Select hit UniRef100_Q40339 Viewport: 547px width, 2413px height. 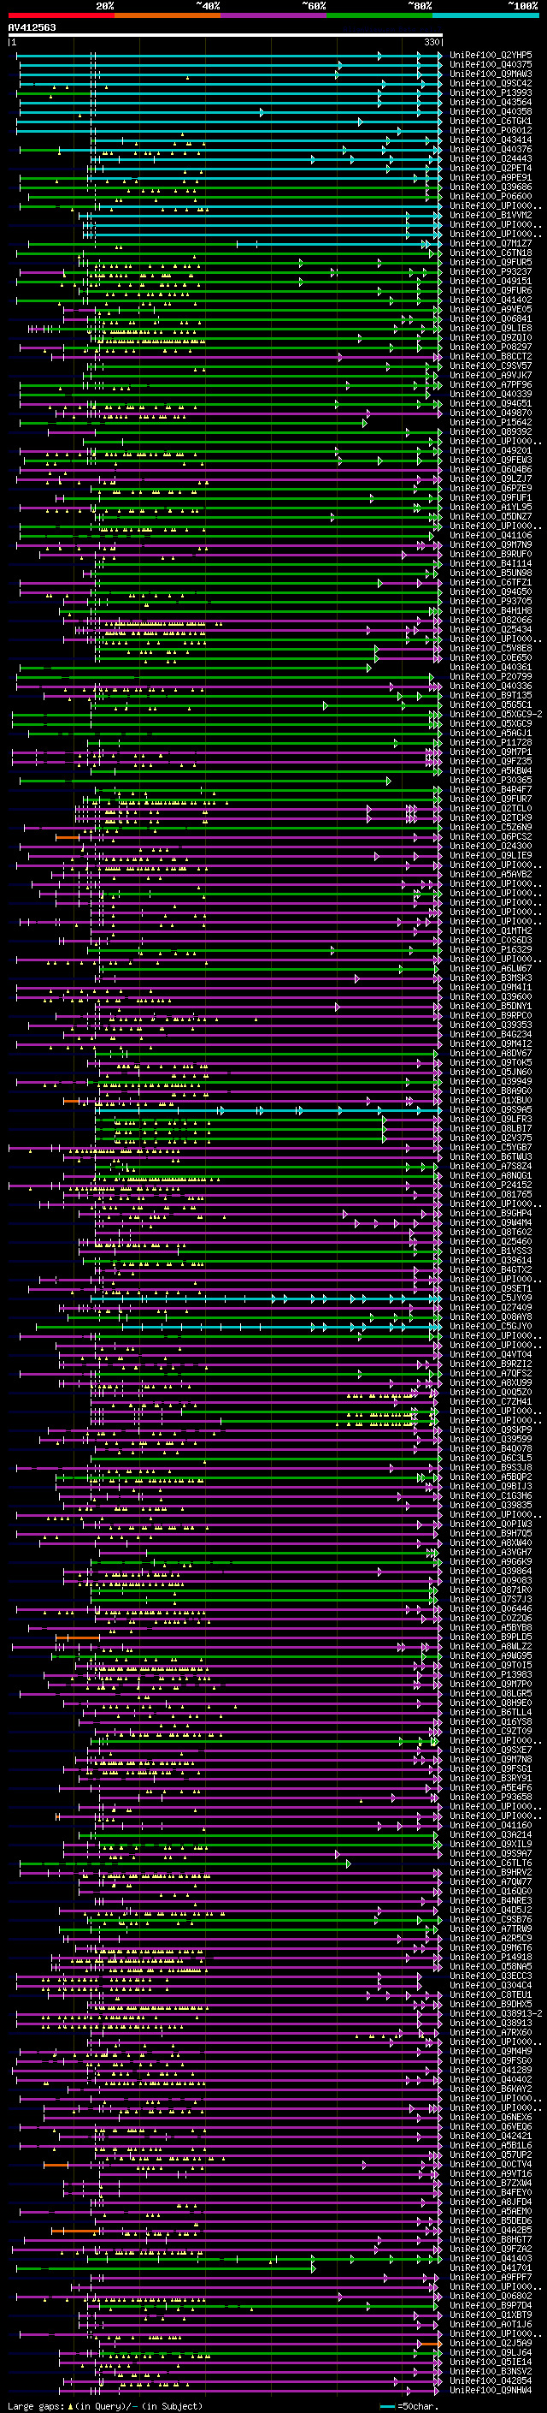coord(491,395)
